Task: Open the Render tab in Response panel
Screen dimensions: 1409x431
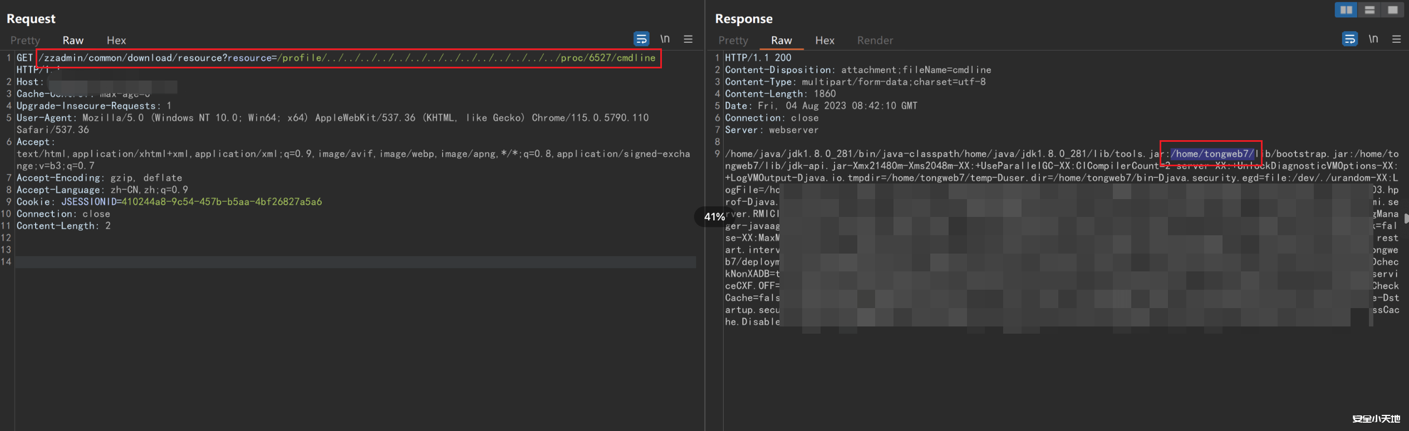Action: pos(875,41)
